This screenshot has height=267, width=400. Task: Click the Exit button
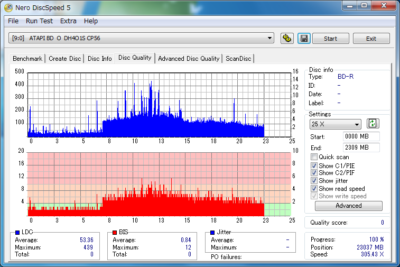[371, 39]
